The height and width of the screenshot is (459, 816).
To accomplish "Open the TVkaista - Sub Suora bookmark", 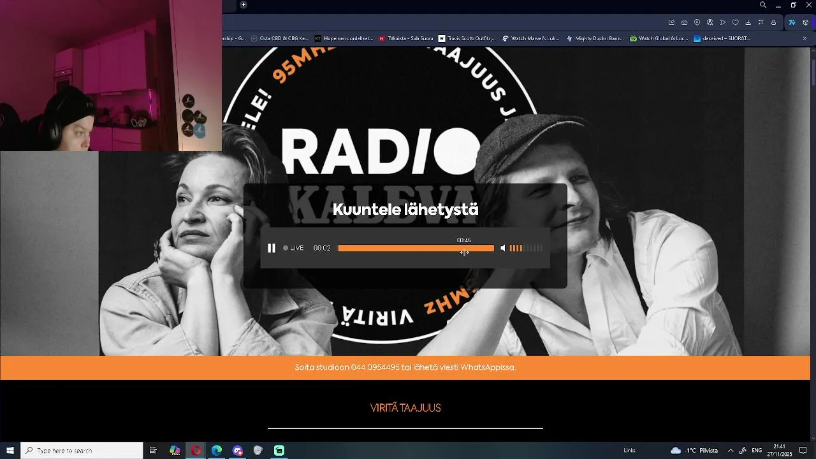I will tap(406, 38).
